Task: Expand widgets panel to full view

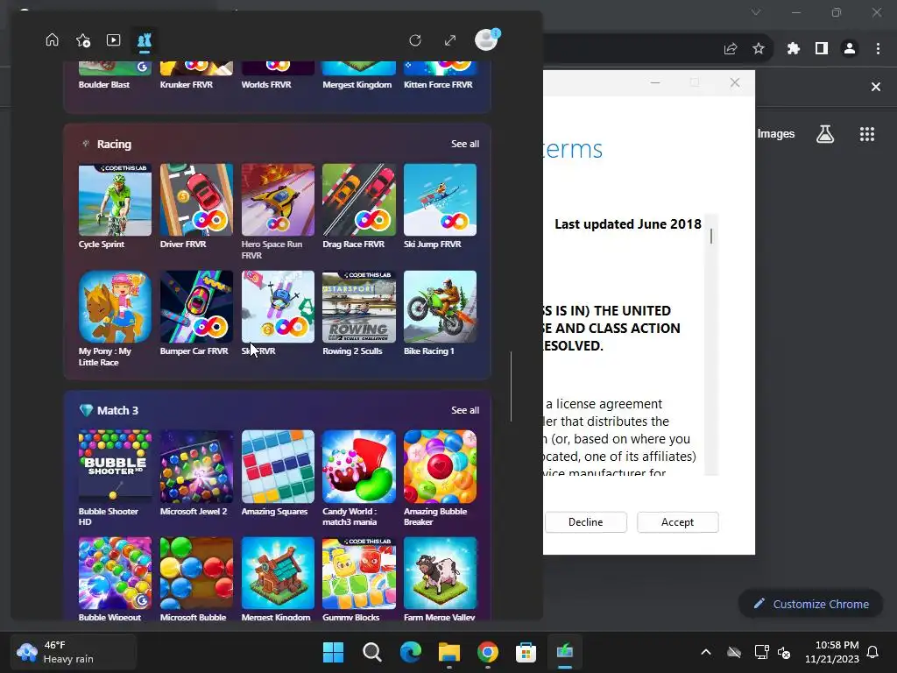Action: (x=450, y=40)
